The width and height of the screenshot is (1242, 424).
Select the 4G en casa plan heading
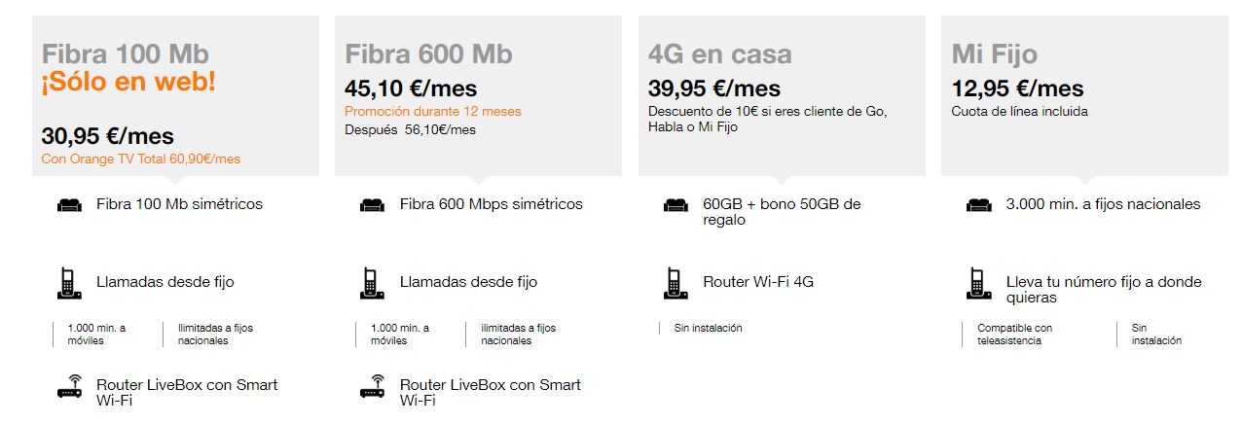719,53
